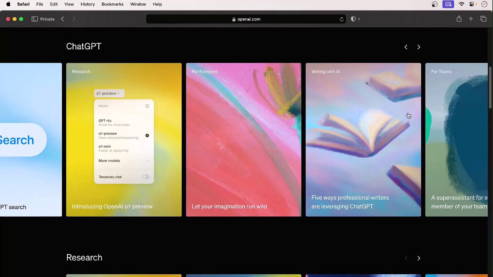
Task: Click the Private tab group label
Action: pyautogui.click(x=47, y=19)
